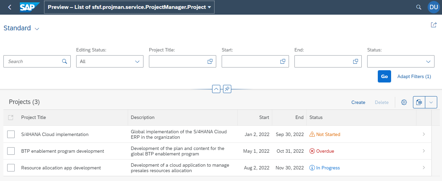Screen dimensions: 442x181
Task: Click description about cloud application presales resources
Action: coord(180,168)
